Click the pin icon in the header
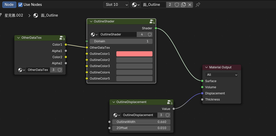Screen dimensions: 276x136 point(198,5)
